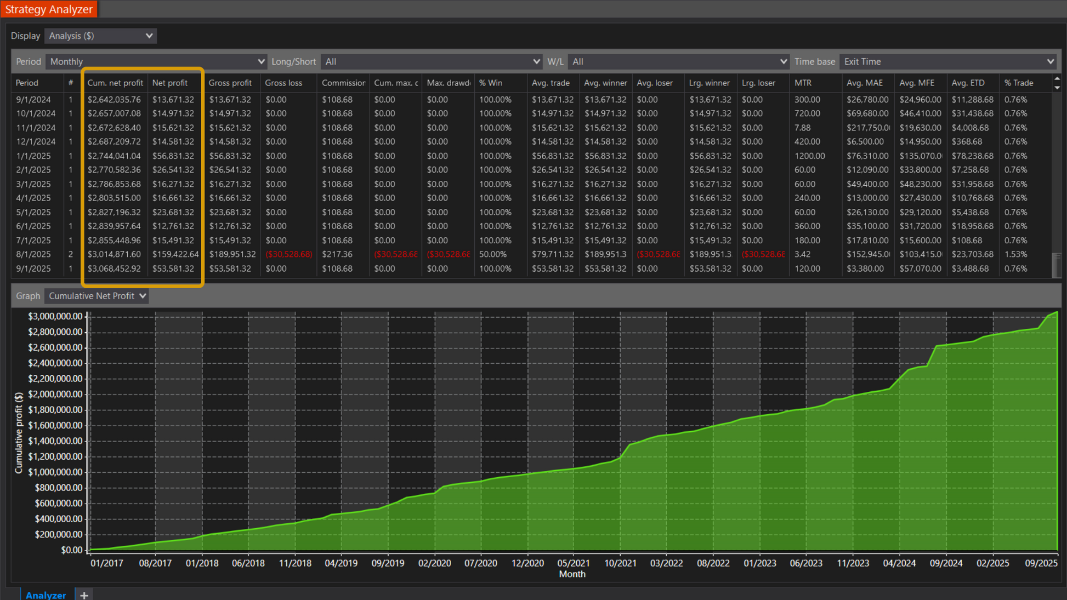Click the Gross loss column header
The image size is (1067, 600).
[283, 83]
